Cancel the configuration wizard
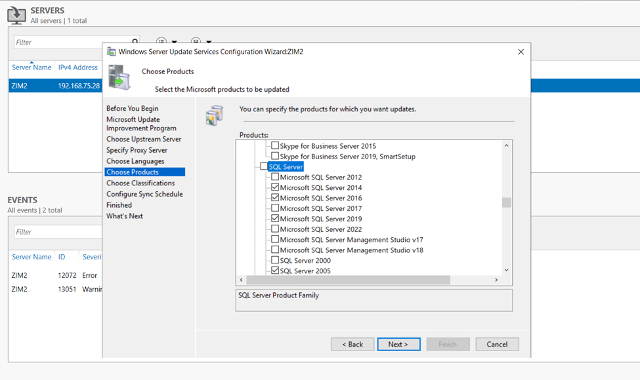 click(497, 344)
